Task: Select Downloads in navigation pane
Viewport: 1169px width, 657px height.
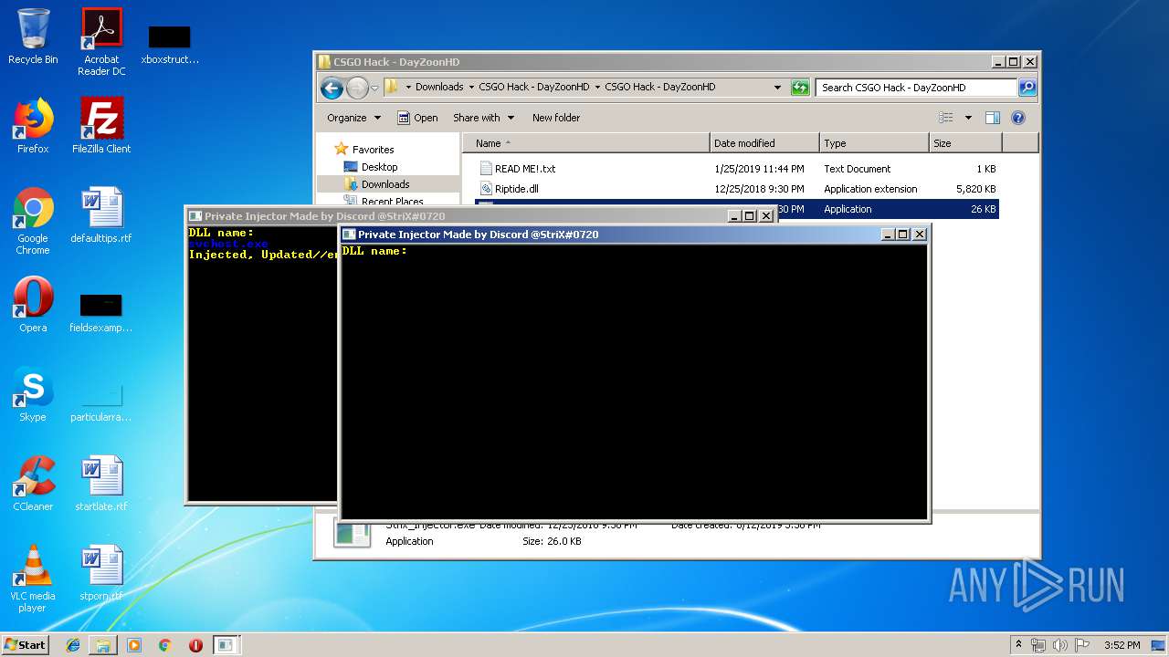Action: coord(385,184)
